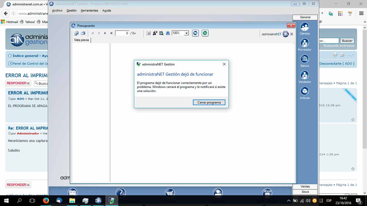Select the Stock sidebar section
Image resolution: width=367 pixels, height=206 pixels.
(305, 192)
